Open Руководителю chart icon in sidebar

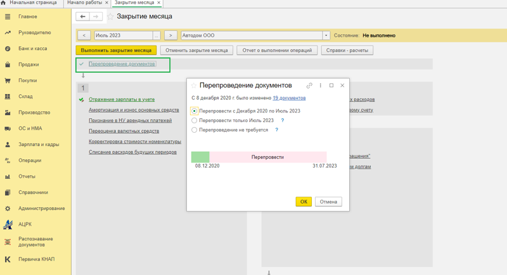pyautogui.click(x=8, y=33)
